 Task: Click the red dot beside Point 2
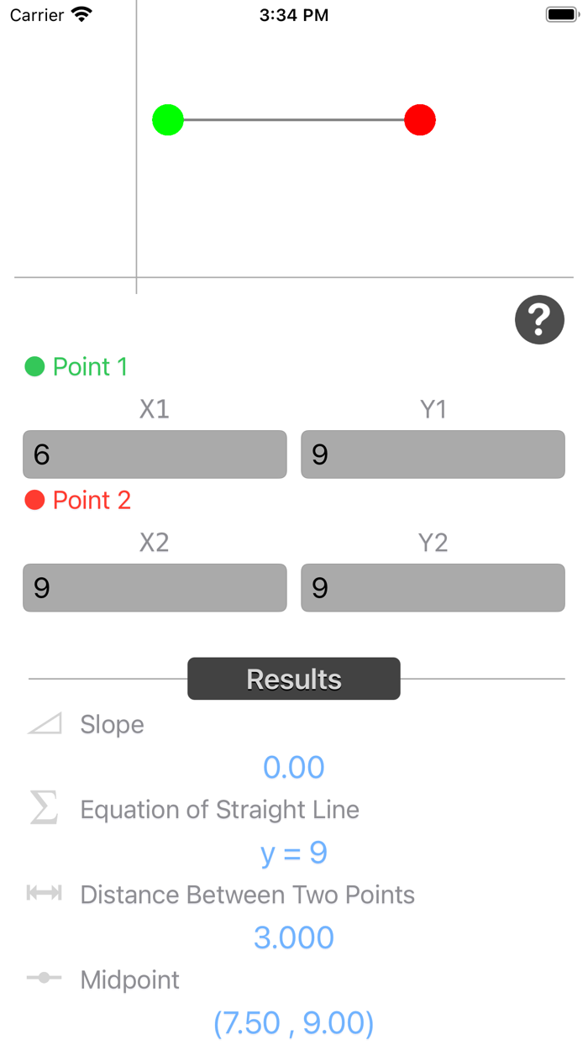click(33, 500)
